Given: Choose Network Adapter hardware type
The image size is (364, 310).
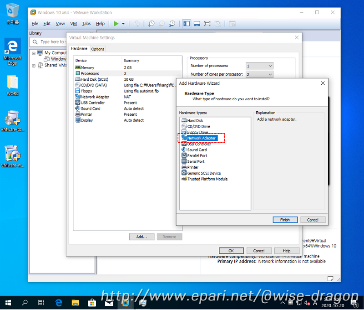Looking at the screenshot, I should pos(199,138).
